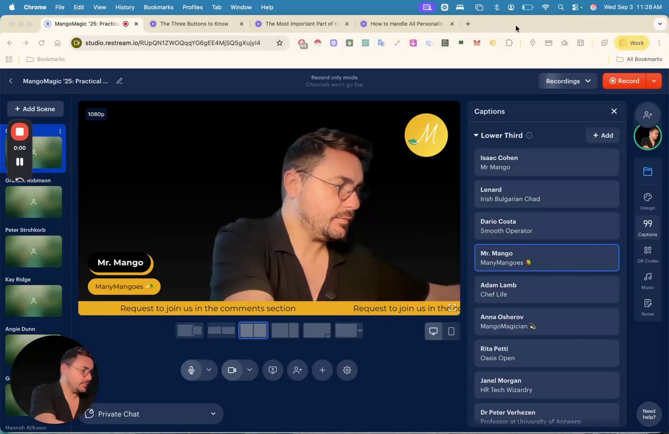669x434 pixels.
Task: Switch to mobile portrait view
Action: point(452,331)
